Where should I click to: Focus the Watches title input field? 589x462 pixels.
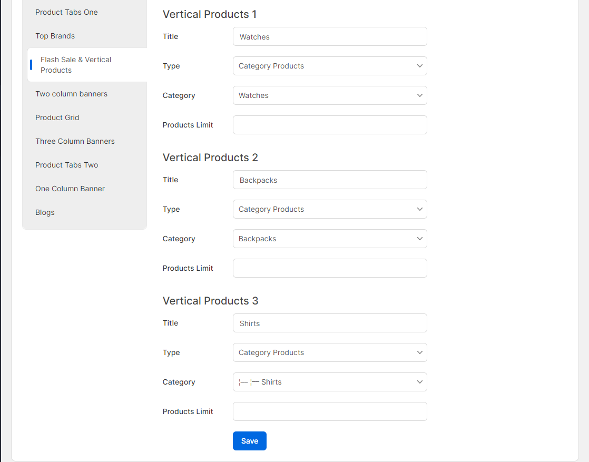(330, 37)
